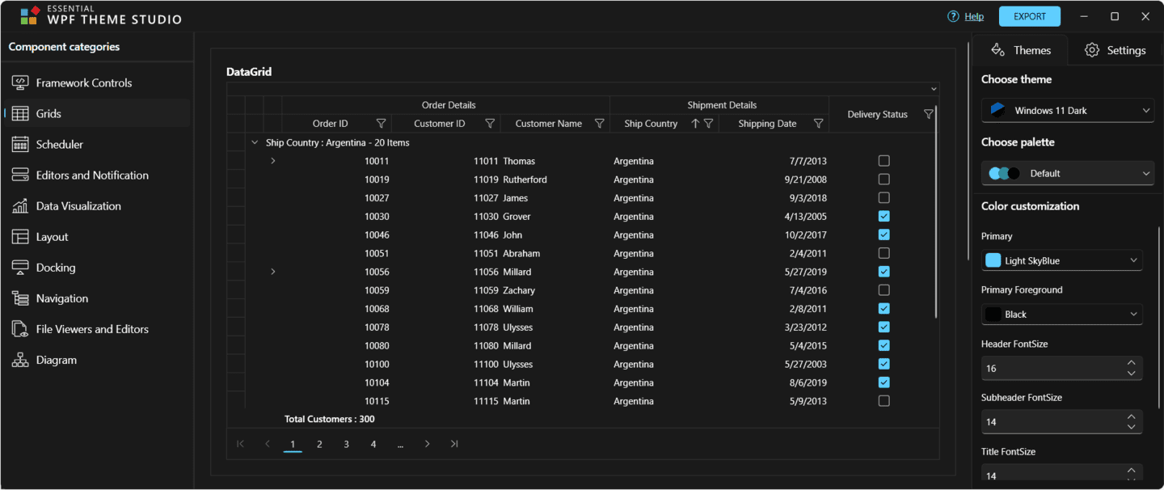Check Delivery Status for order 10011

(884, 160)
